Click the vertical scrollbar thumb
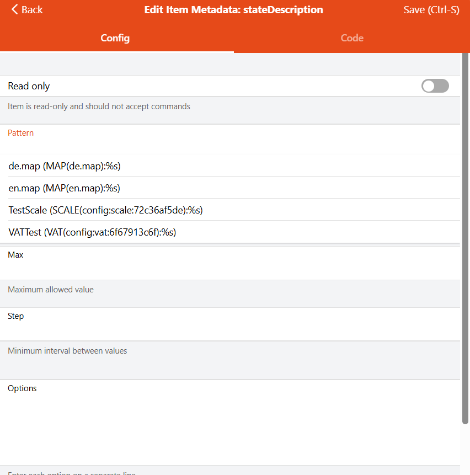Screen dimensions: 470x475 pos(466,238)
